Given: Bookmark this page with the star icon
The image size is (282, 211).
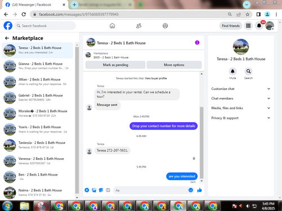Looking at the screenshot, I should pos(248,14).
